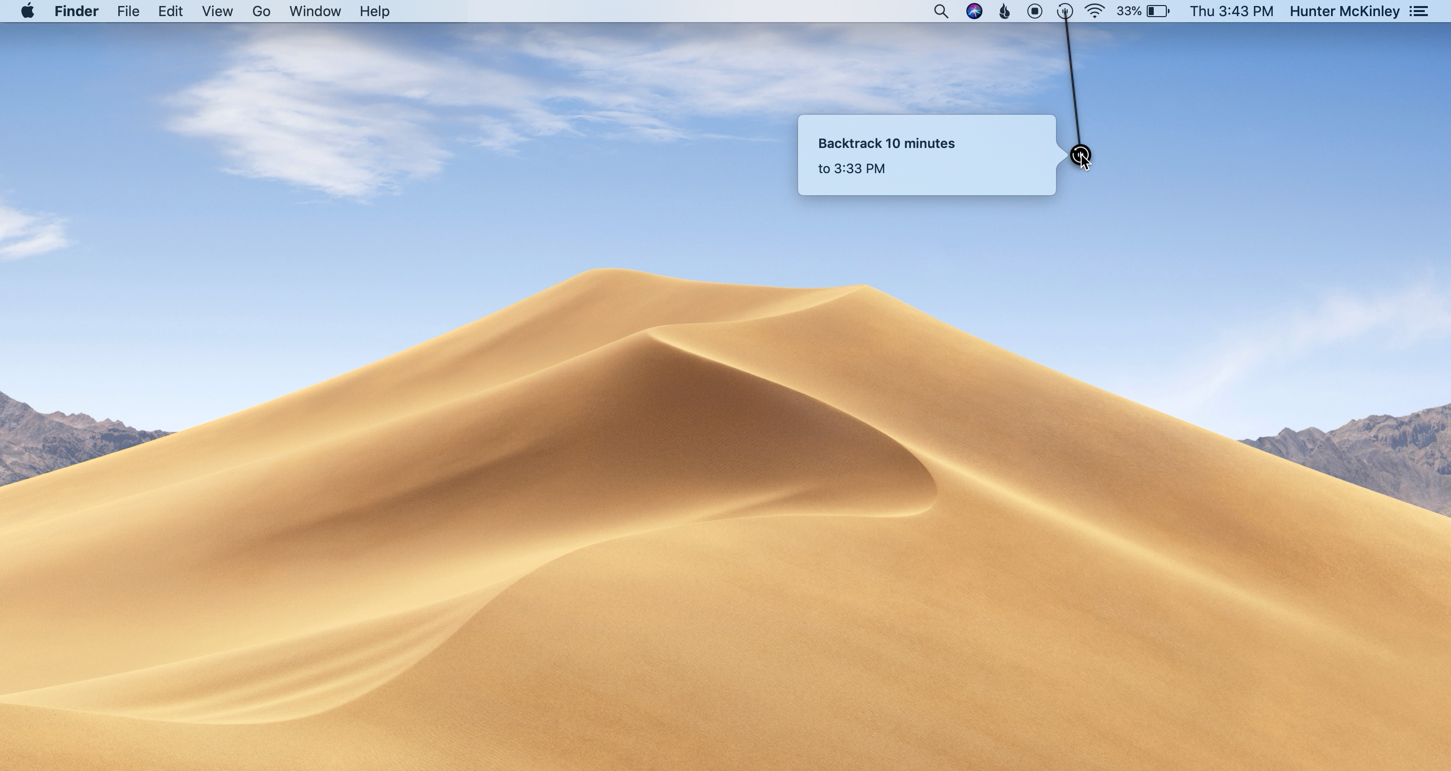Open the View menu
Viewport: 1451px width, 771px height.
click(217, 11)
